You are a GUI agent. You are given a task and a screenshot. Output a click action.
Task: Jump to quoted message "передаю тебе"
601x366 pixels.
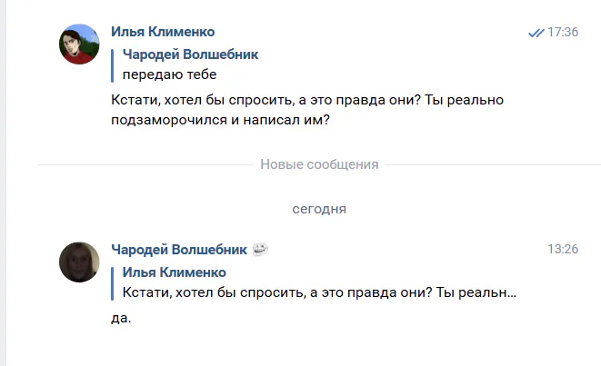point(170,74)
